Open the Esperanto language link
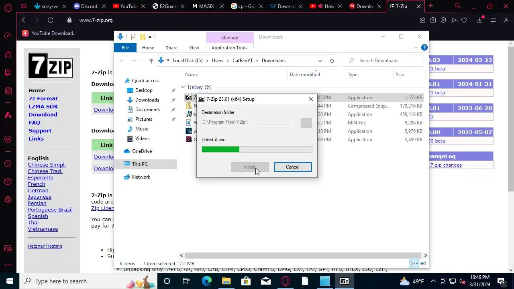Viewport: 514px width, 289px height. (41, 177)
